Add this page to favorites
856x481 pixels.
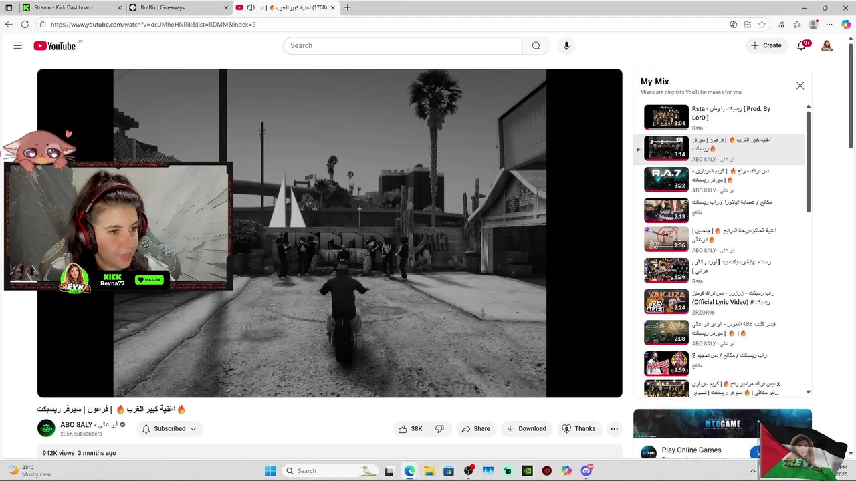click(x=762, y=25)
